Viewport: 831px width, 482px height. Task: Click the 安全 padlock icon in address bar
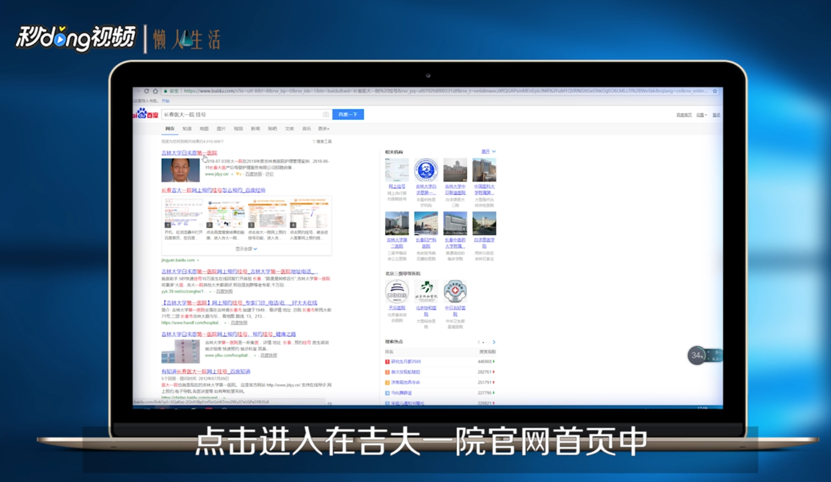(166, 91)
